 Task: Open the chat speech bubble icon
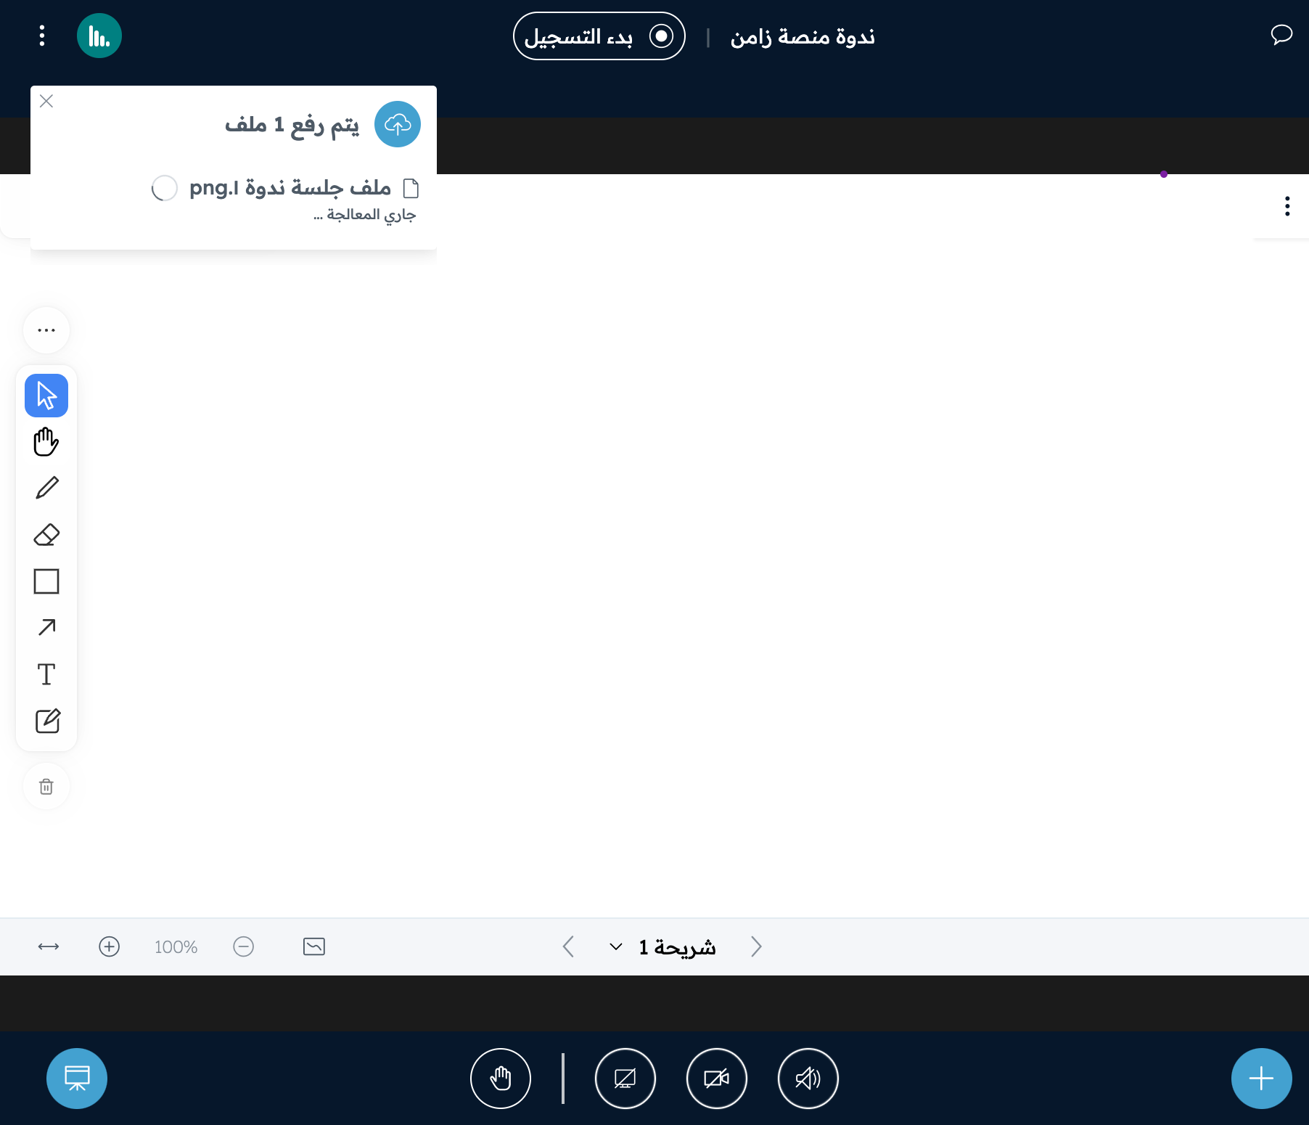[x=1281, y=34]
